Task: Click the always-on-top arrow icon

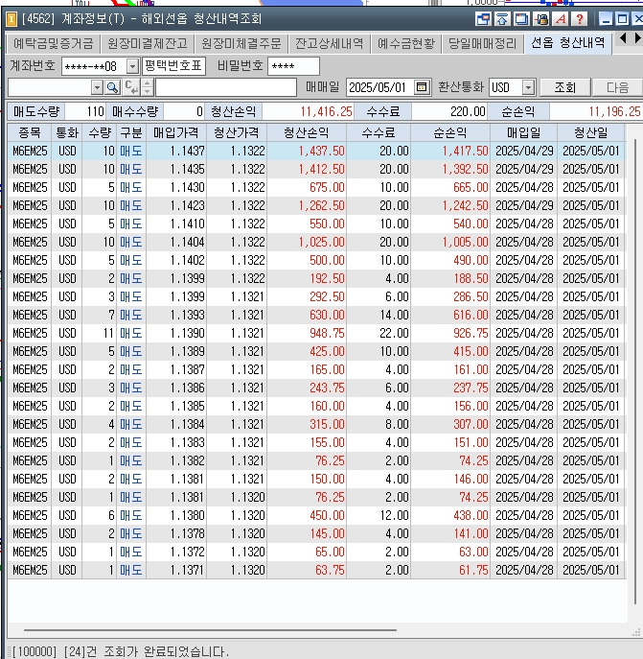Action: click(502, 19)
